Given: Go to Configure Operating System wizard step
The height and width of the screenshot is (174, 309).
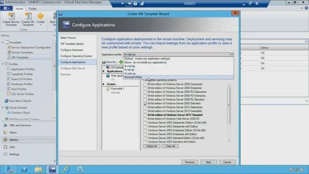Looking at the screenshot, I should 76,56.
